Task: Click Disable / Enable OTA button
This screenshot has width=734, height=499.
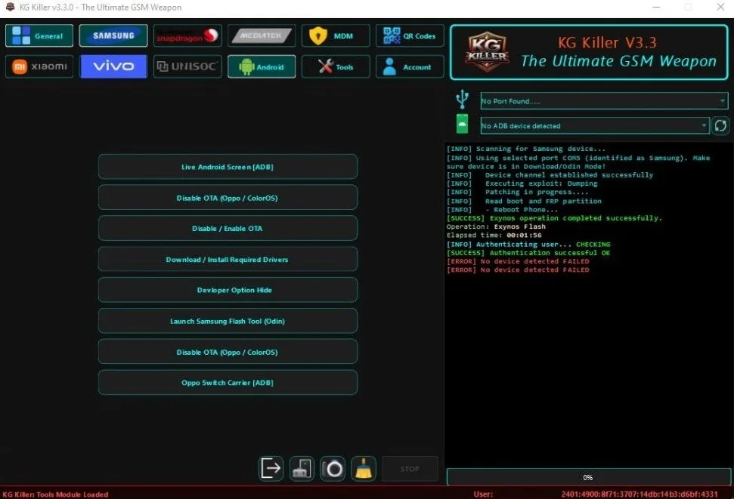Action: pyautogui.click(x=228, y=229)
